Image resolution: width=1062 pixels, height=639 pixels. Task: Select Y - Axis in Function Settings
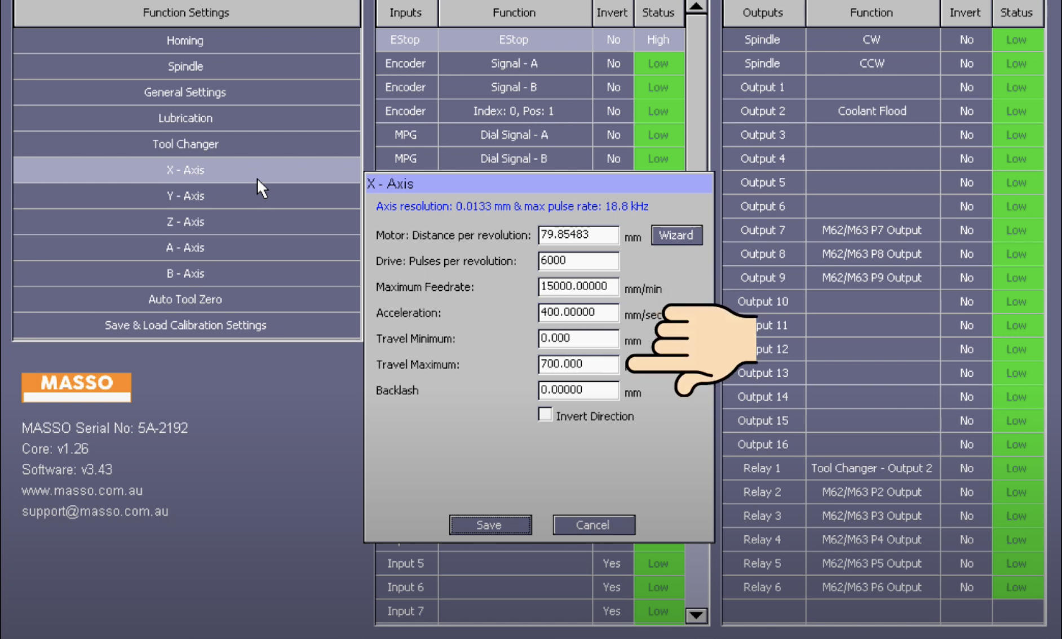tap(185, 196)
